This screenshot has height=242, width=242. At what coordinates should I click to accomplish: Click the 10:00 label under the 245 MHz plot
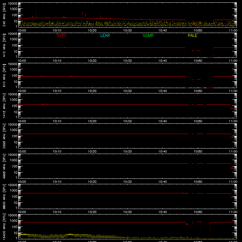pos(22,31)
